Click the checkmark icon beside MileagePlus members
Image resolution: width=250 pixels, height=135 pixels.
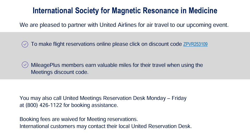(x=25, y=65)
